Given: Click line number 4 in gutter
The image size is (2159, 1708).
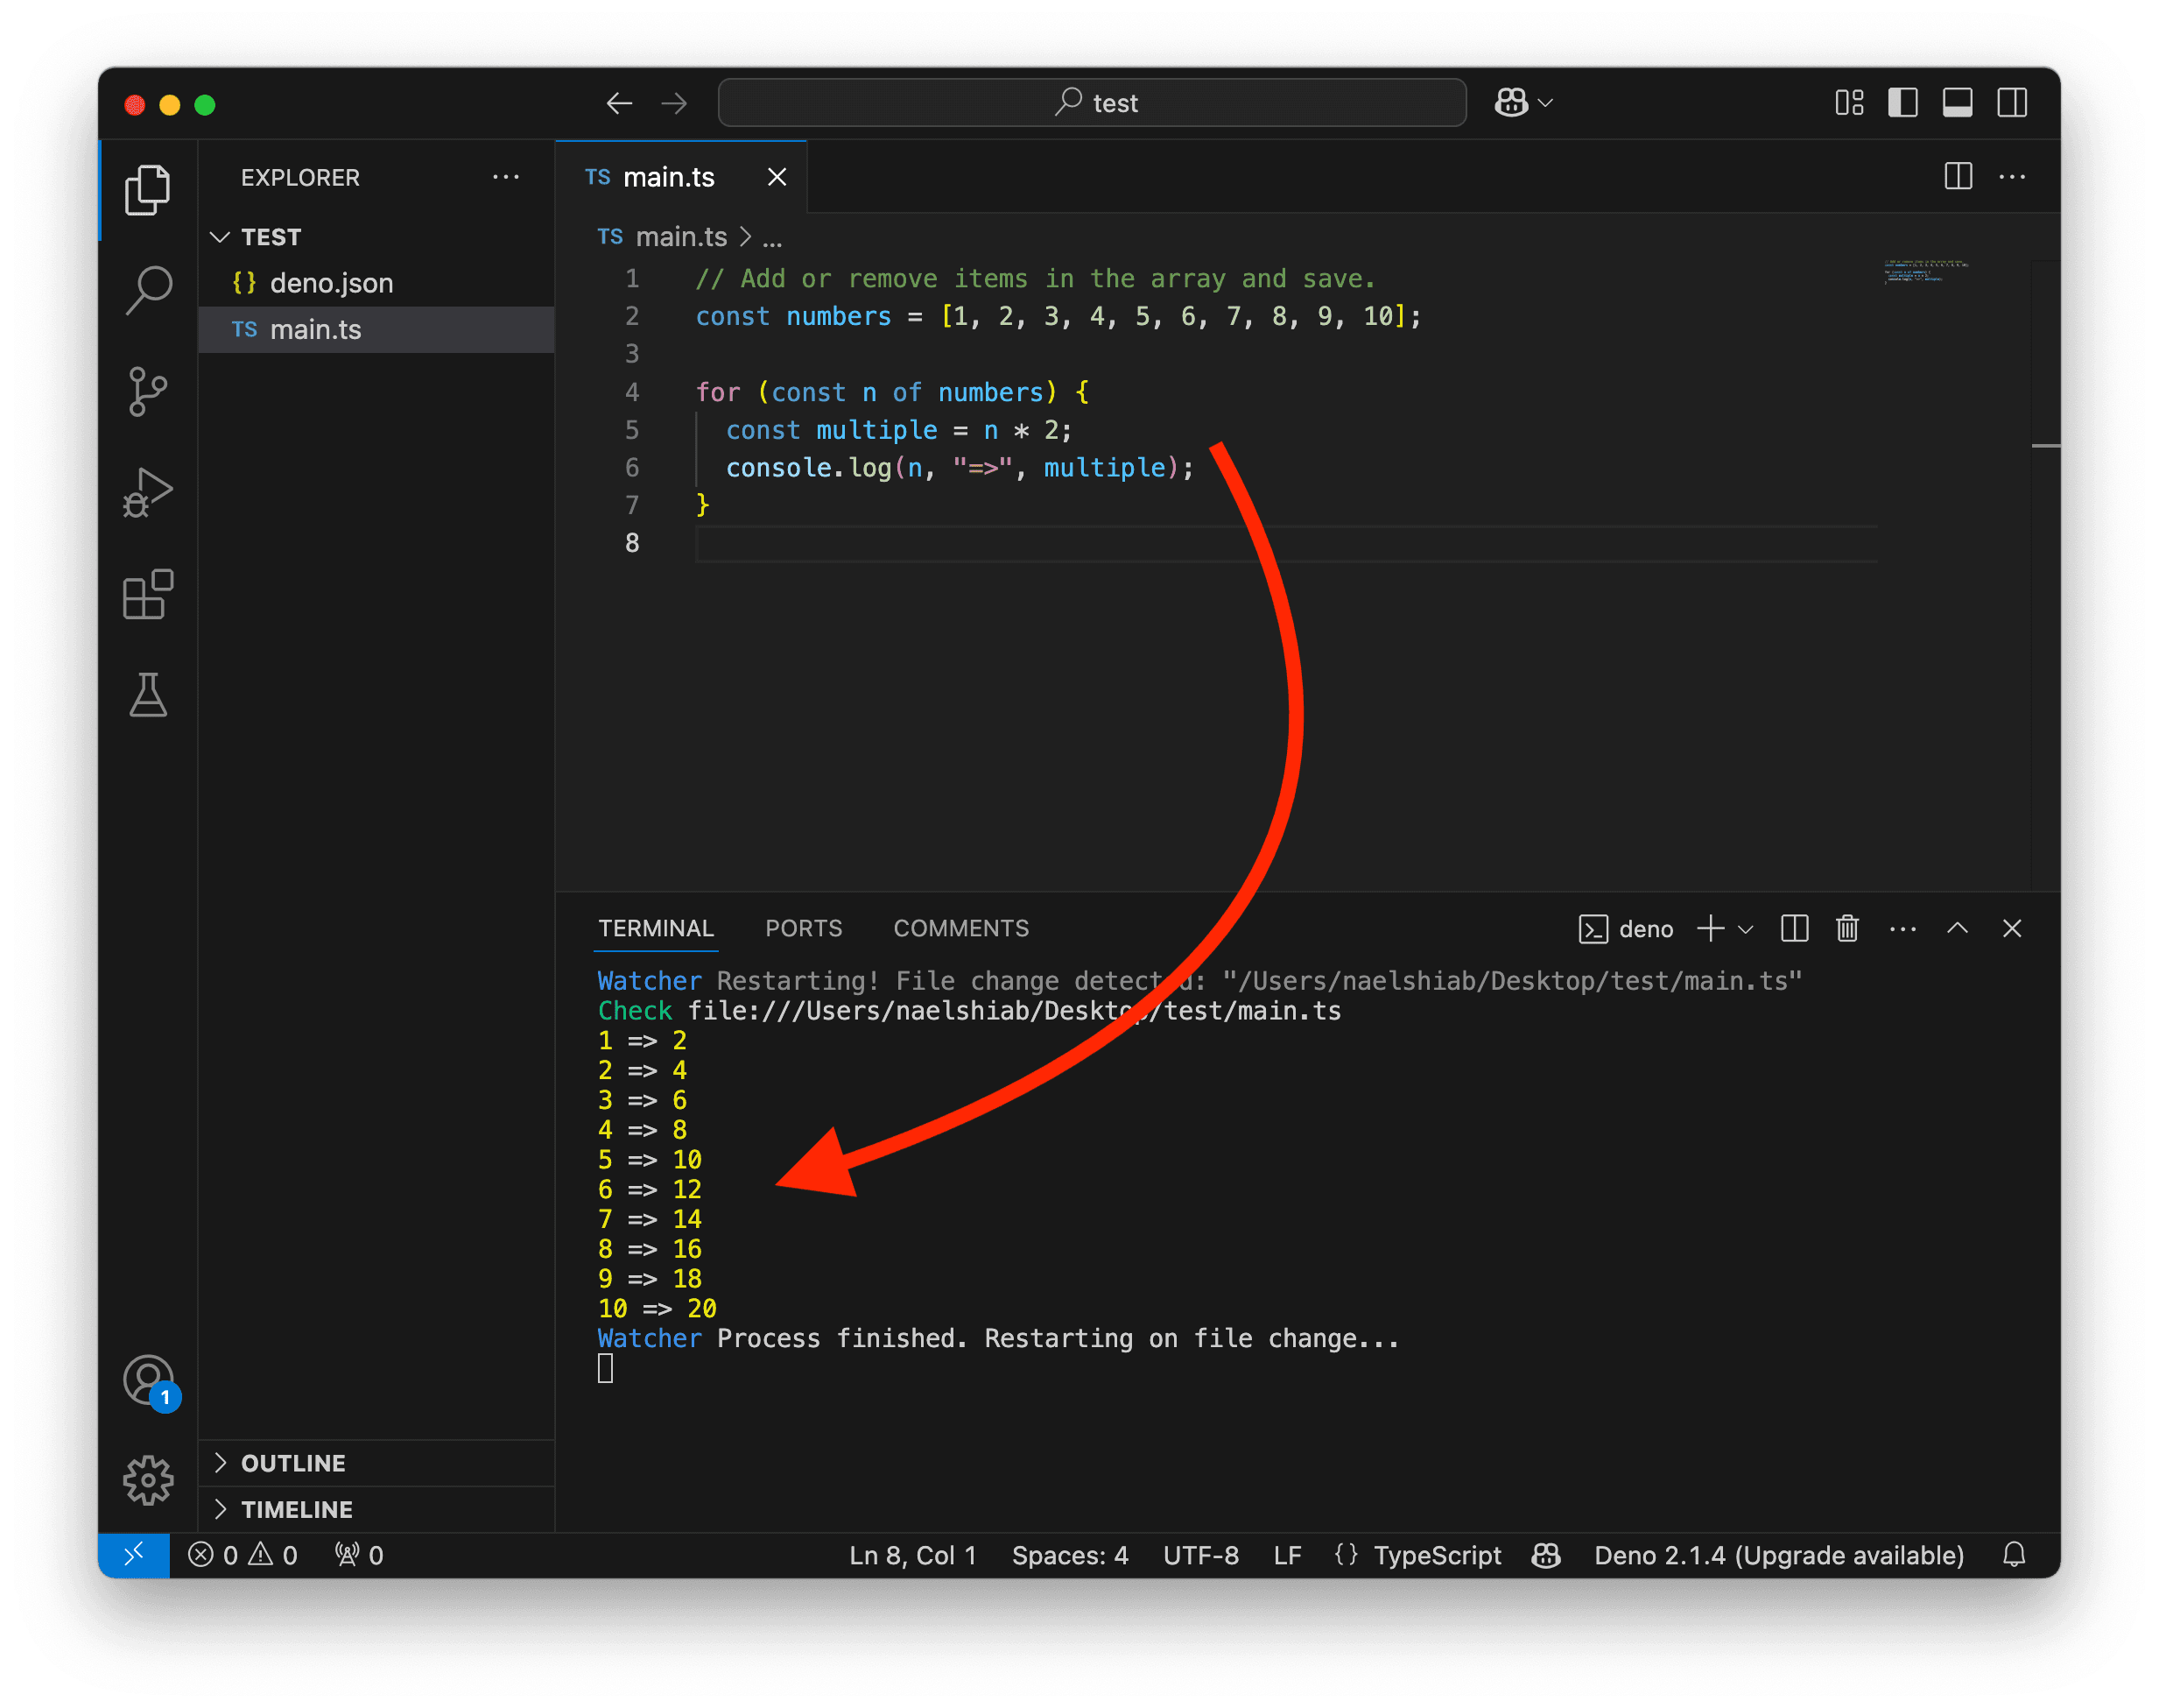Looking at the screenshot, I should pyautogui.click(x=632, y=392).
